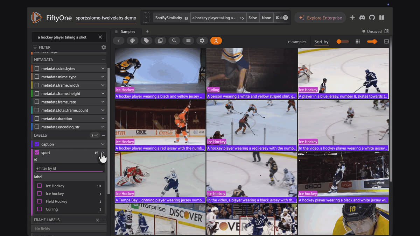Click the back arrow toolbar button
The width and height of the screenshot is (420, 236).
coord(119,41)
